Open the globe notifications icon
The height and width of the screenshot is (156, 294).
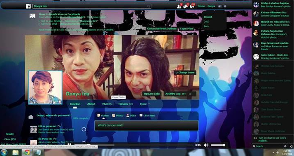click(192, 6)
